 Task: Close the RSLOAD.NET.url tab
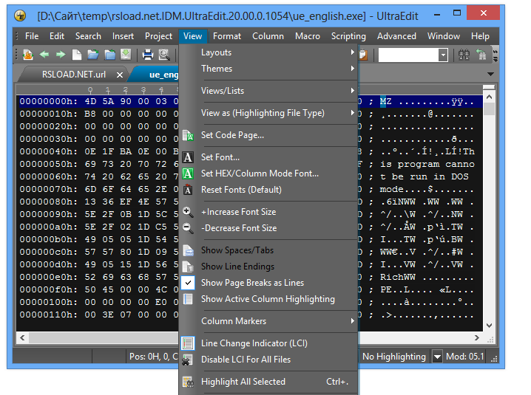[120, 75]
